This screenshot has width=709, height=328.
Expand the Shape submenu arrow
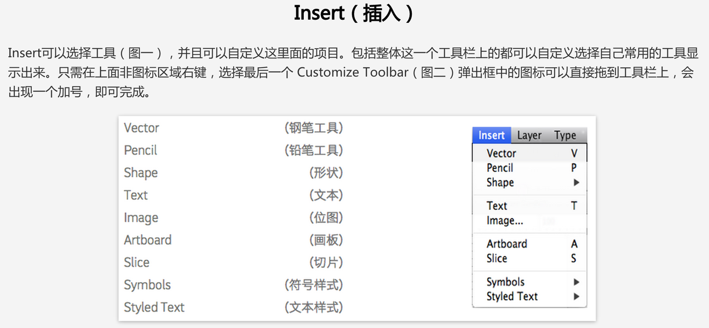576,183
